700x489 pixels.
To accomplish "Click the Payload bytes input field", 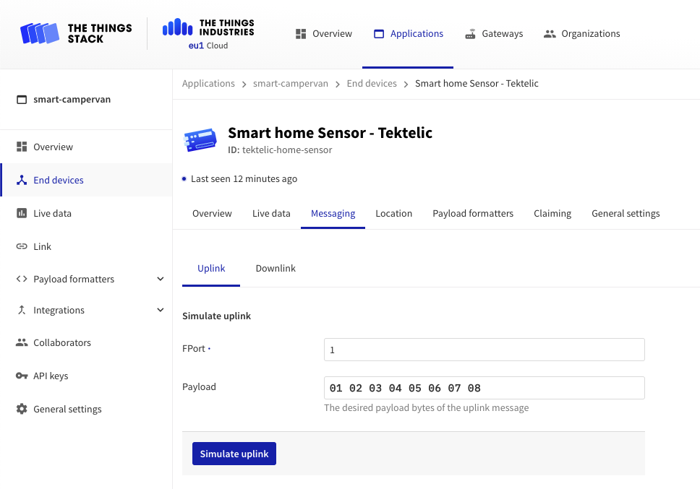I will click(x=484, y=388).
